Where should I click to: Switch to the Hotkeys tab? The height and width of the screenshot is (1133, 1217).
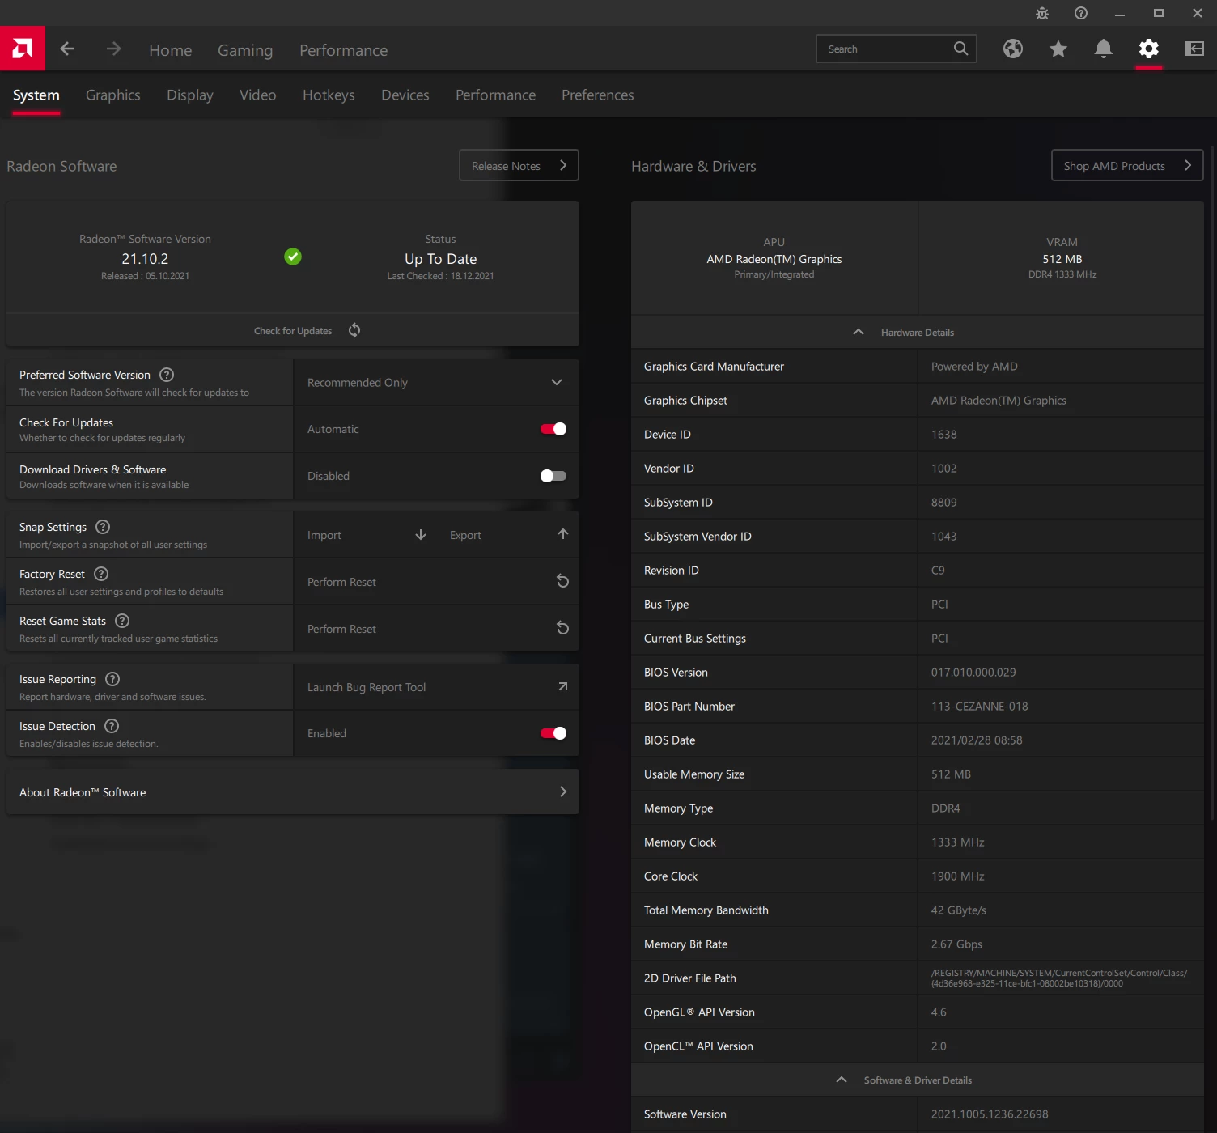pyautogui.click(x=329, y=95)
